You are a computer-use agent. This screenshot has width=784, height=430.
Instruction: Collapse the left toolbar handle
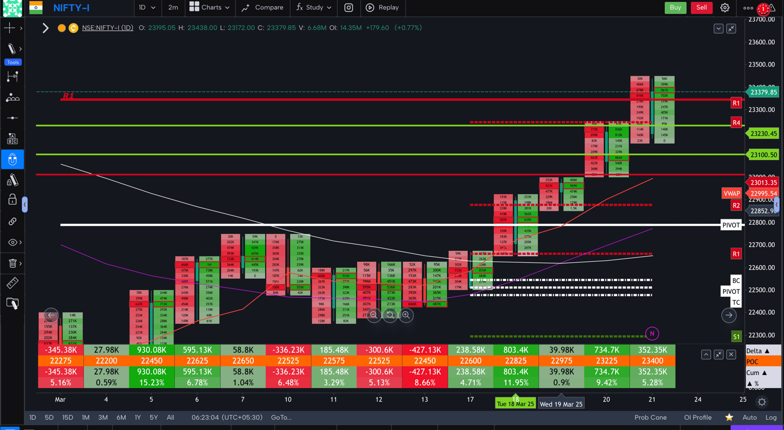pyautogui.click(x=24, y=205)
